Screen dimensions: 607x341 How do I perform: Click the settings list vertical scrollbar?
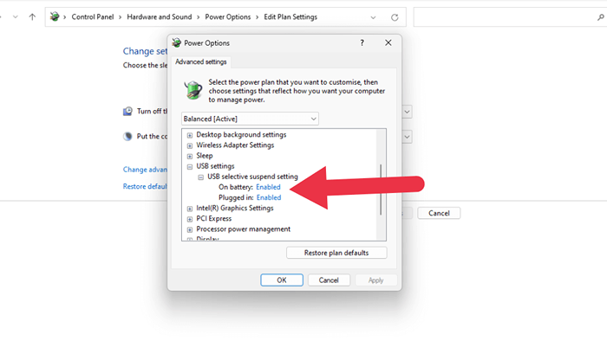[381, 185]
